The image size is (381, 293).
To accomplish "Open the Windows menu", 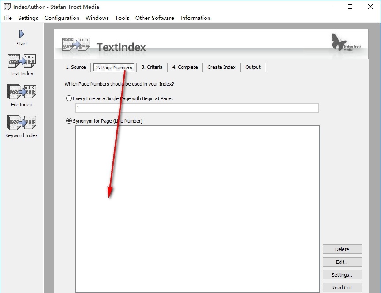I will pyautogui.click(x=97, y=18).
